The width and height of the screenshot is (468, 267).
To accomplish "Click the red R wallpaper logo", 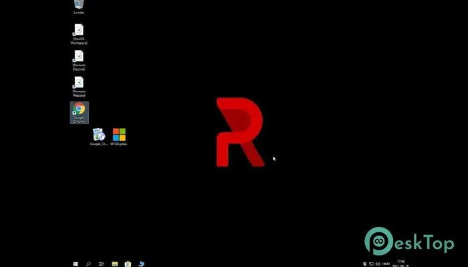I will click(x=240, y=132).
